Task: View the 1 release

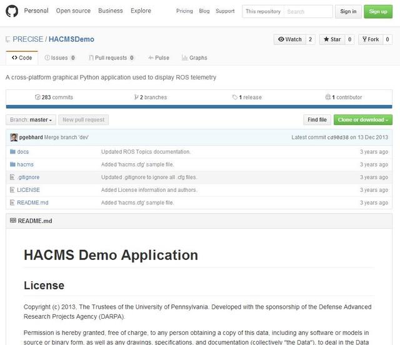Action: coord(247,97)
